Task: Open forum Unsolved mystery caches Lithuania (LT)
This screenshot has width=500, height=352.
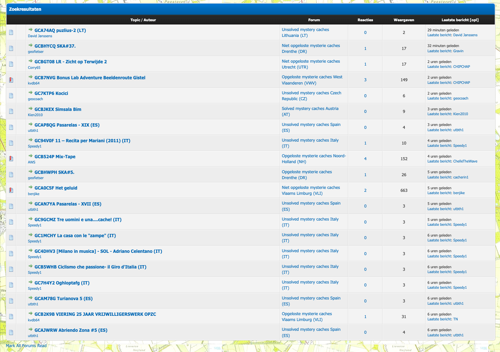Action: (x=305, y=32)
